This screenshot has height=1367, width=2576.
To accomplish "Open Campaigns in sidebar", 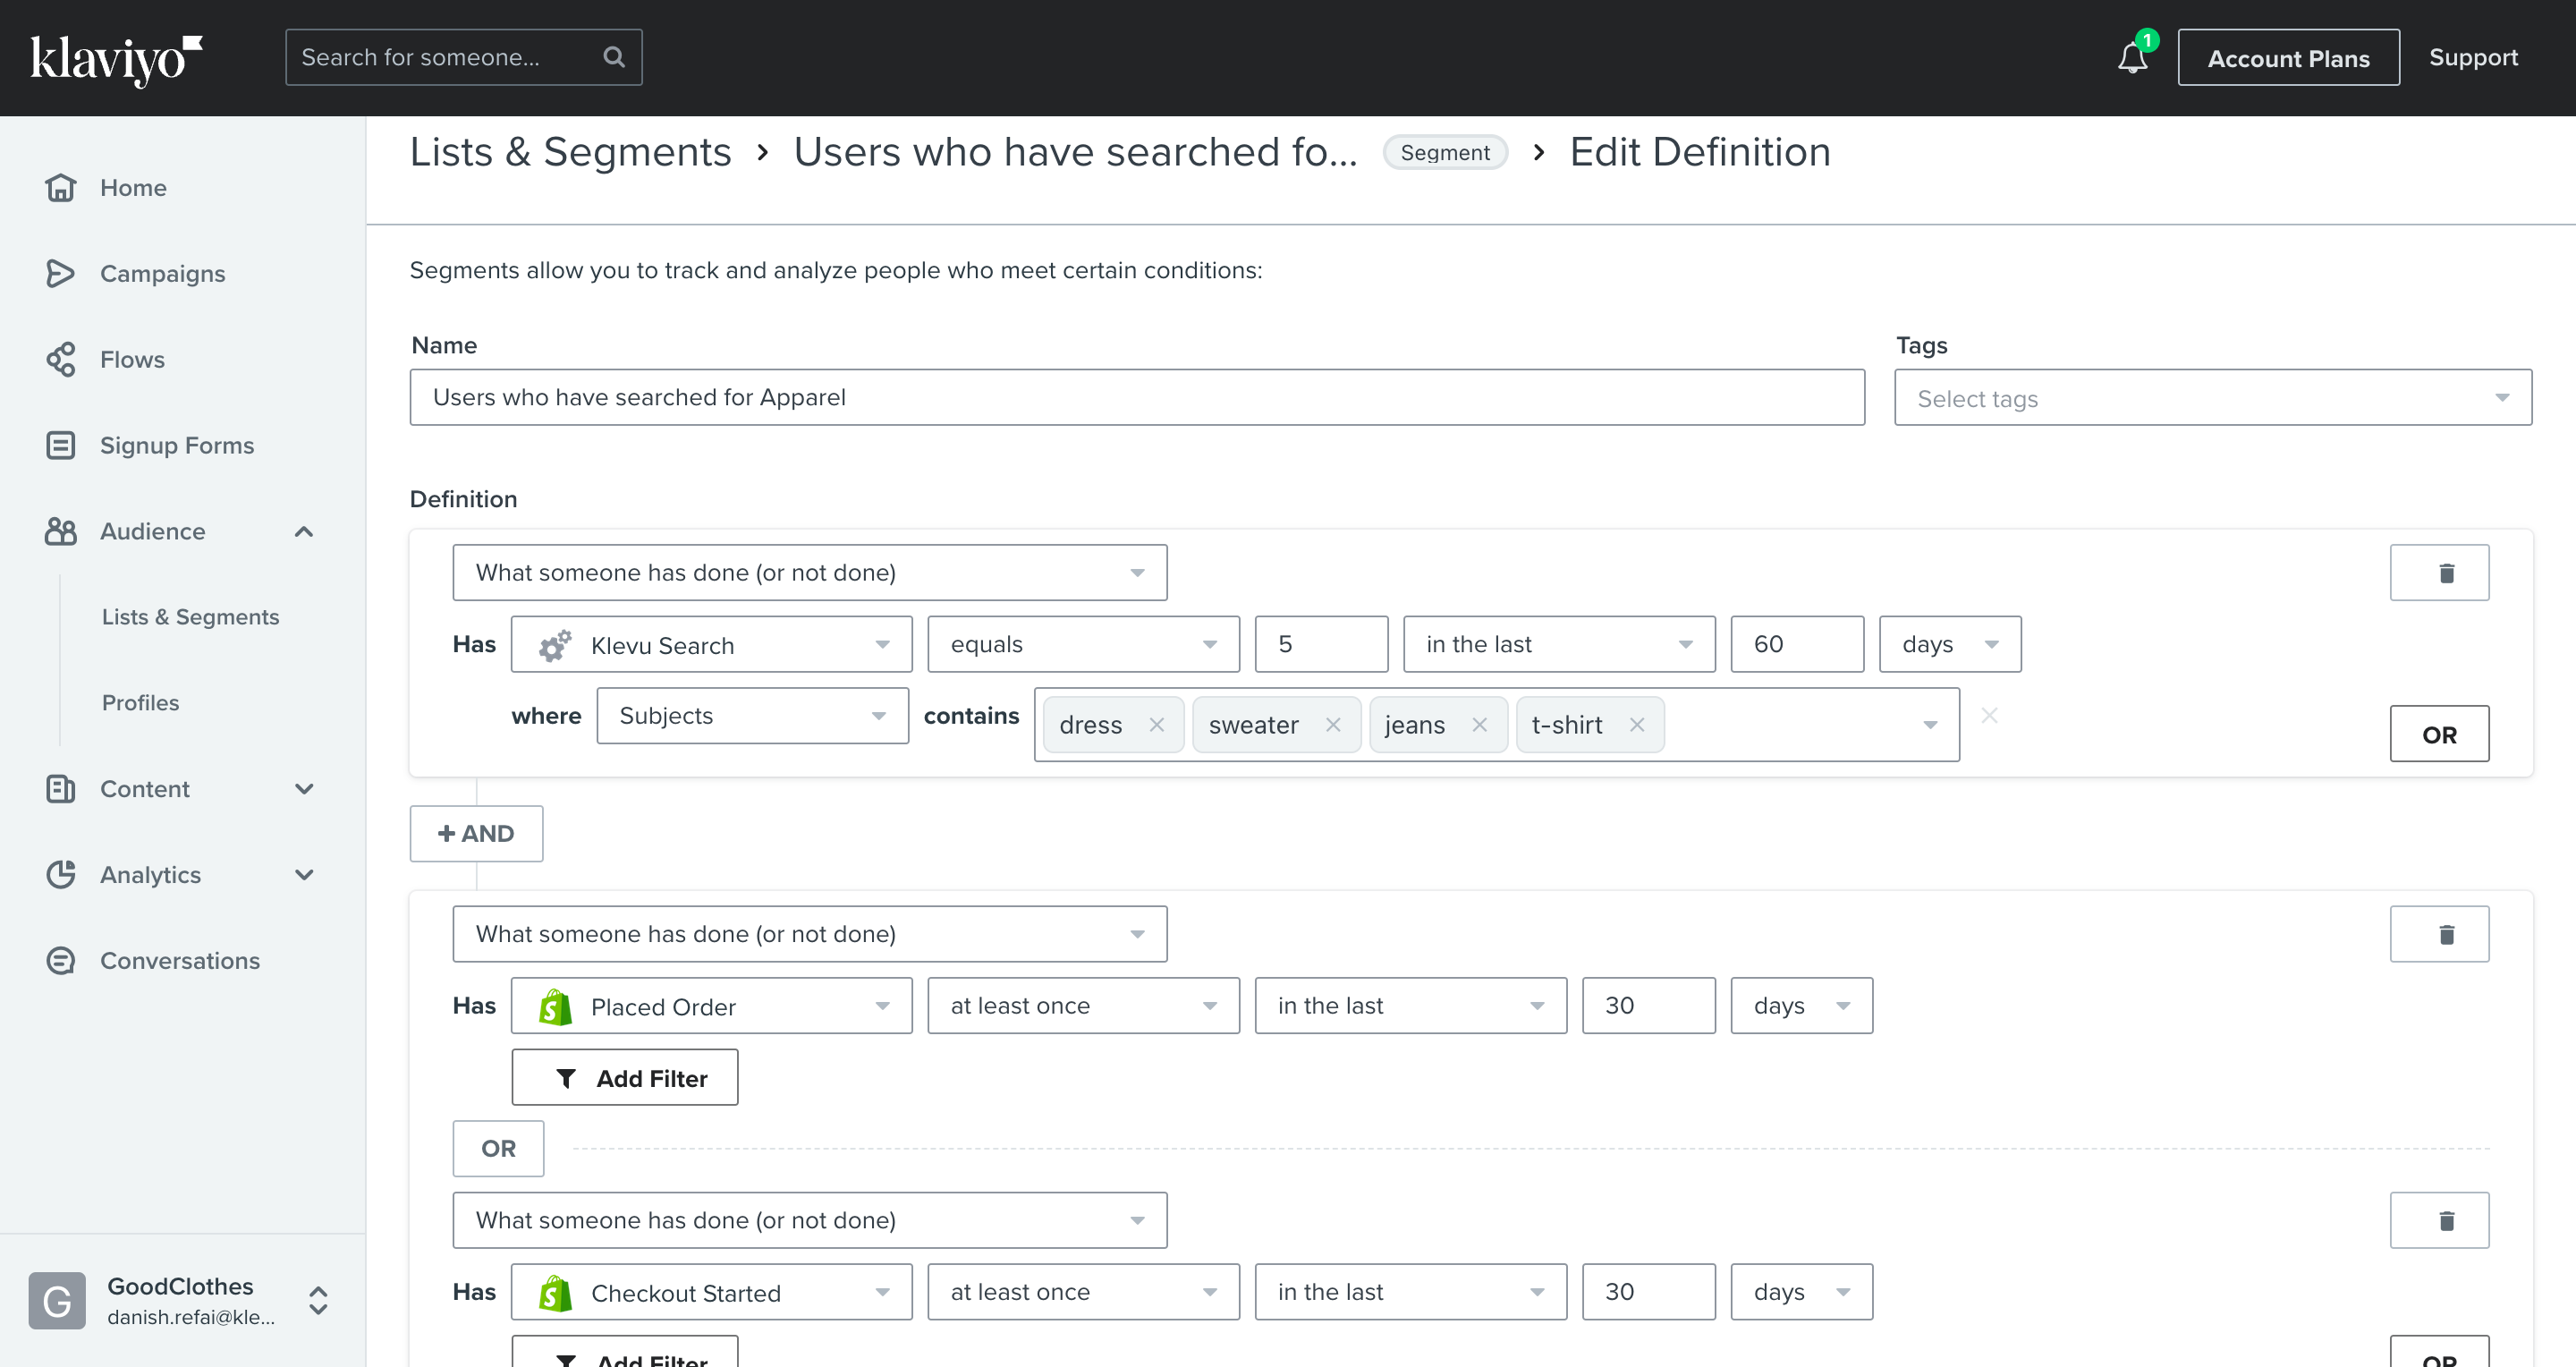I will 163,273.
